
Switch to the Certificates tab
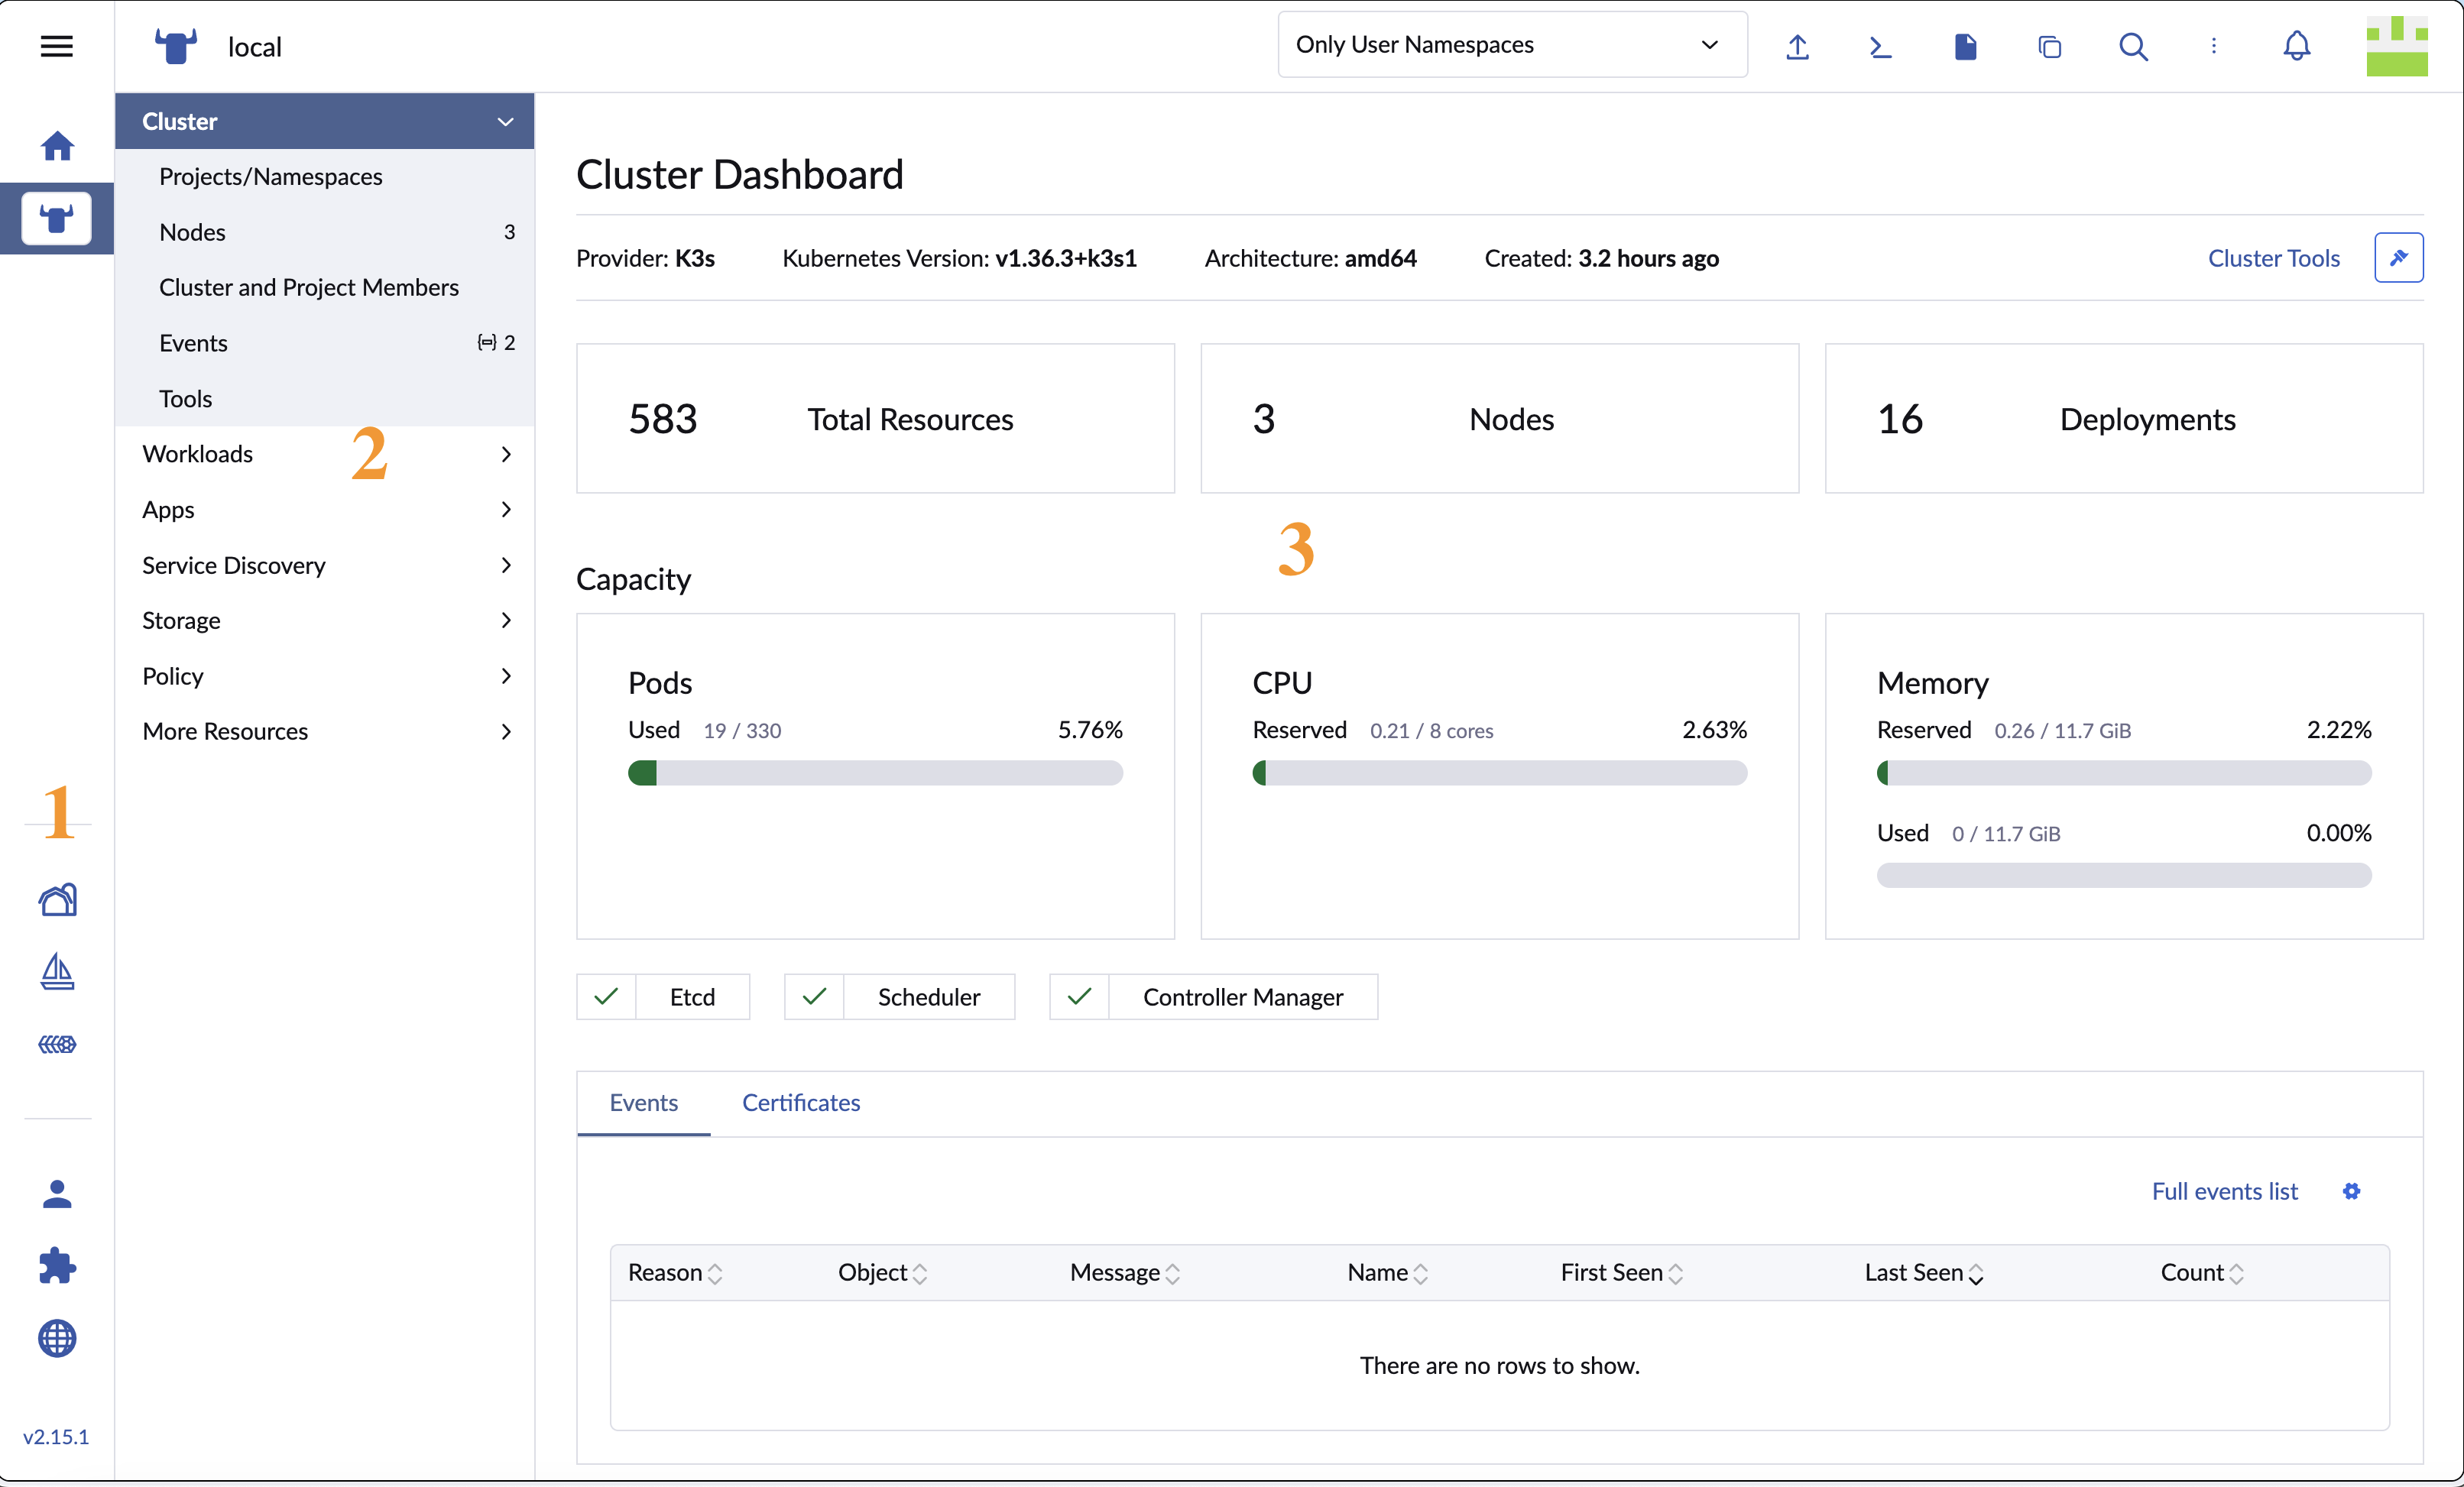click(801, 1103)
